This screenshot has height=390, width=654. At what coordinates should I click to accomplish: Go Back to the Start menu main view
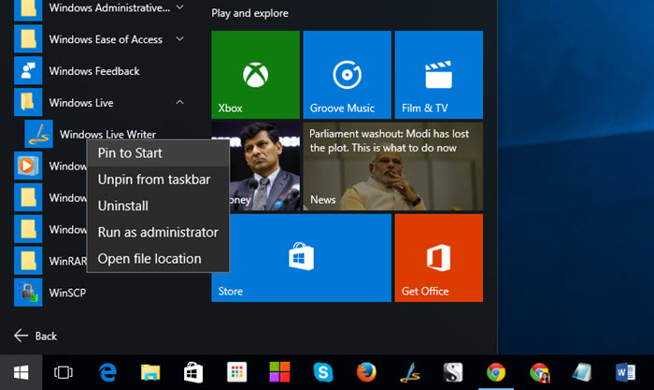point(36,336)
